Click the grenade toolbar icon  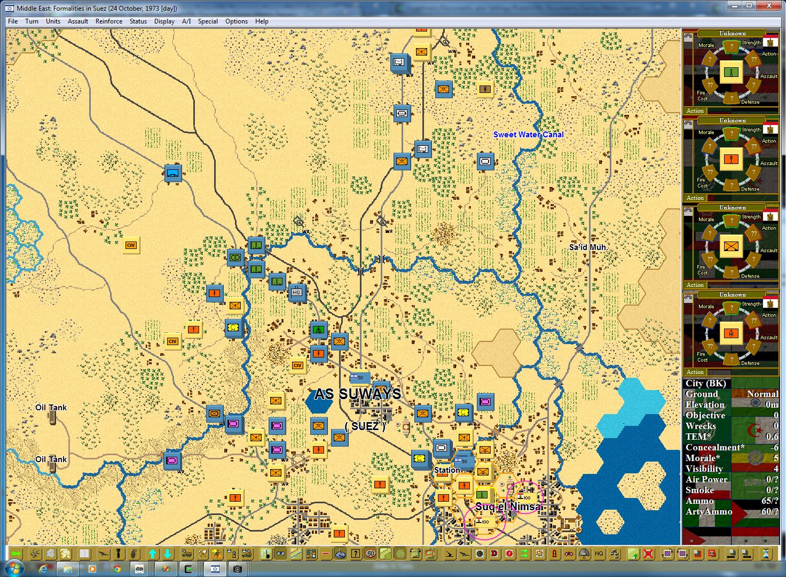[133, 553]
